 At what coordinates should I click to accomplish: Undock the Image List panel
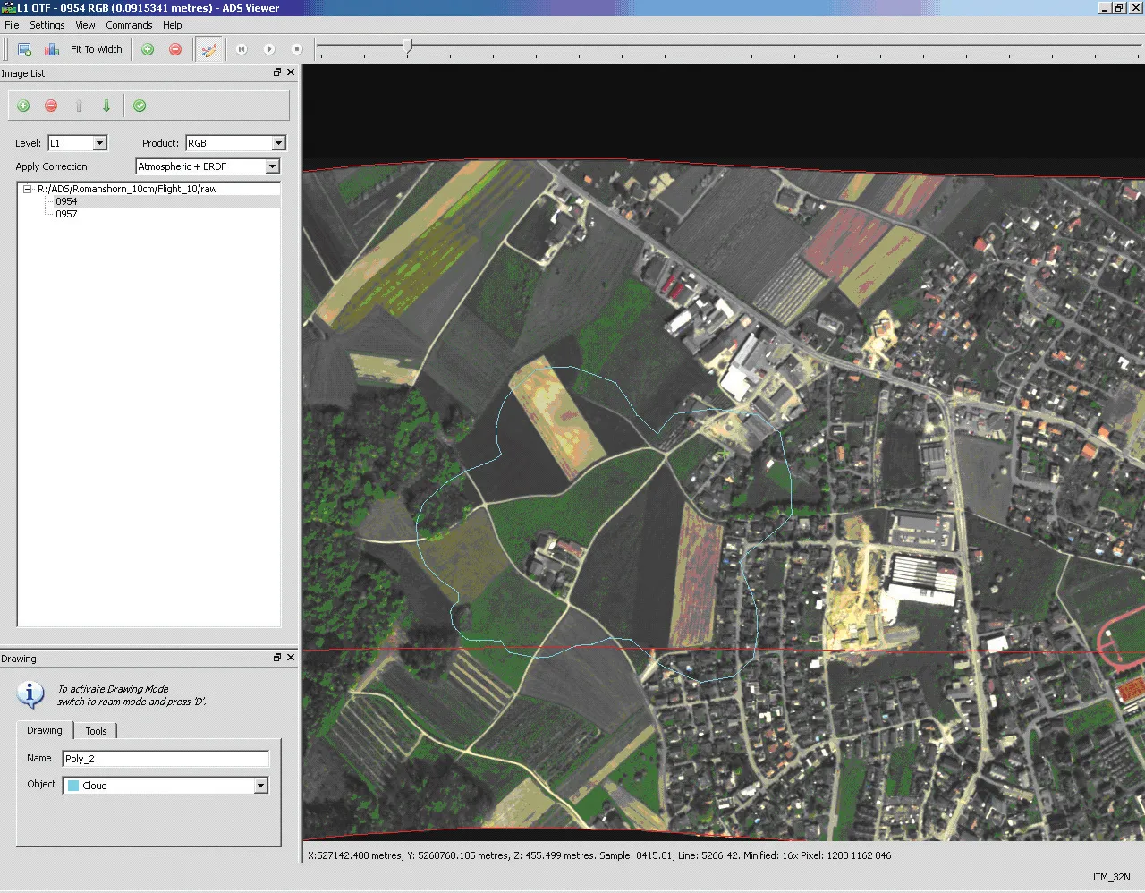(277, 72)
